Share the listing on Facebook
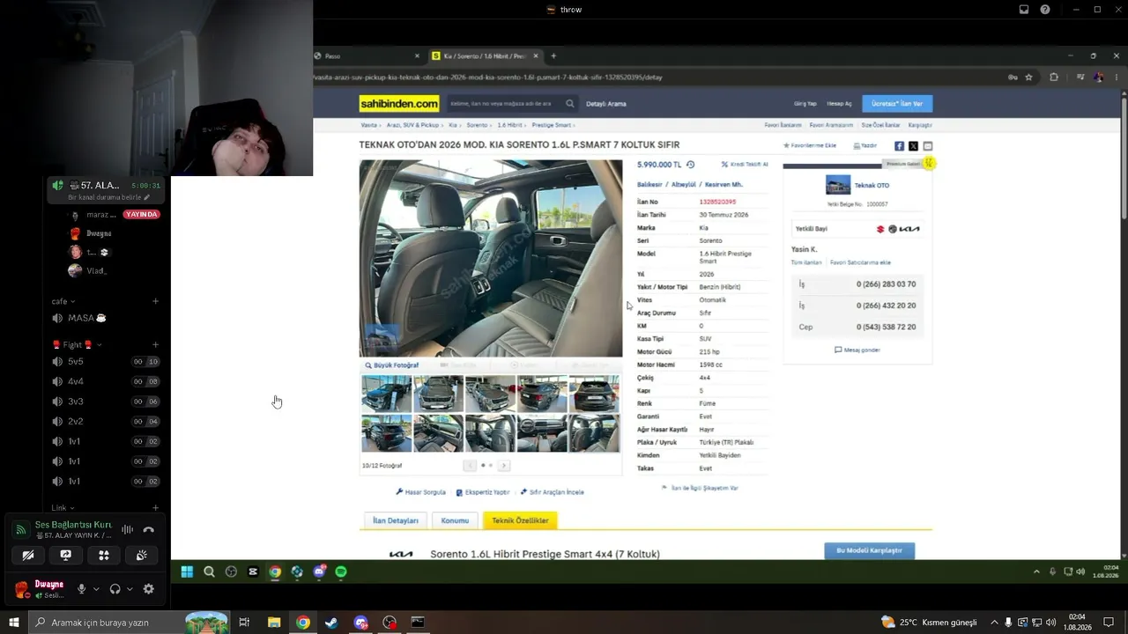 pos(899,146)
